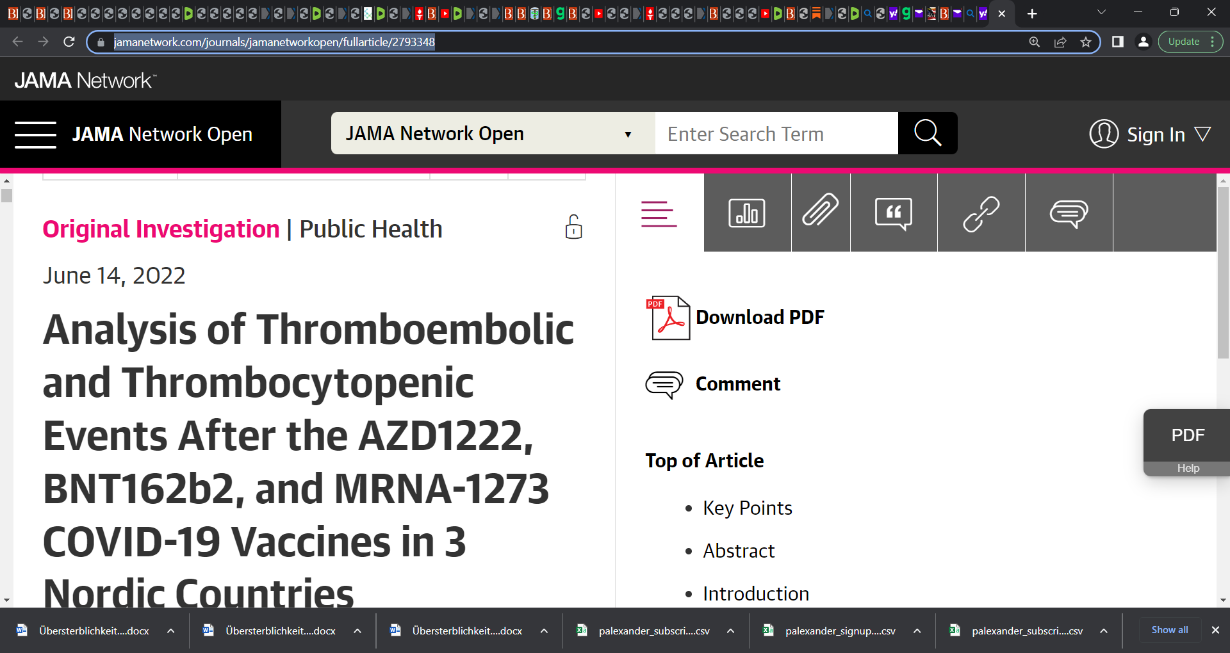Expand options for first Übersterblichkeit docx download

coord(171,631)
